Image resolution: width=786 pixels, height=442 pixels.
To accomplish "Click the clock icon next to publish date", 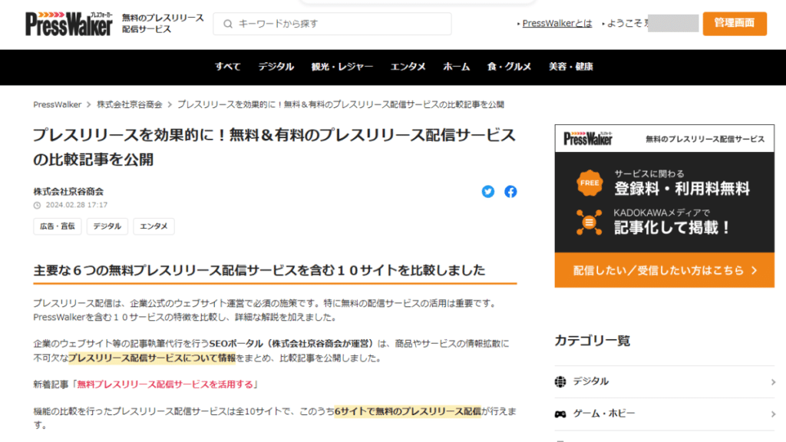I will click(37, 206).
